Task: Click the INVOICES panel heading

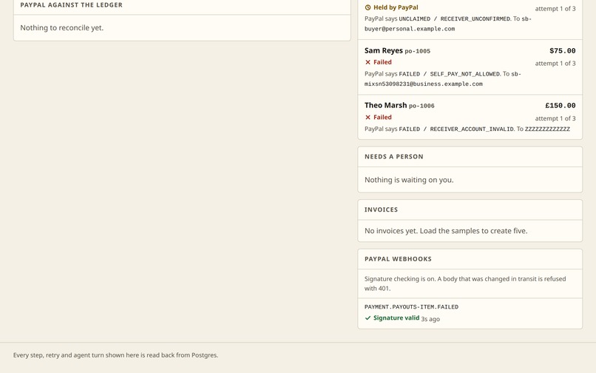Action: 382,209
